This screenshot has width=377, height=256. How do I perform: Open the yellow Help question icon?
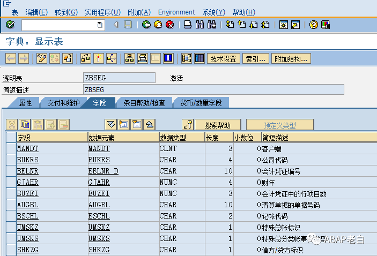(314, 25)
